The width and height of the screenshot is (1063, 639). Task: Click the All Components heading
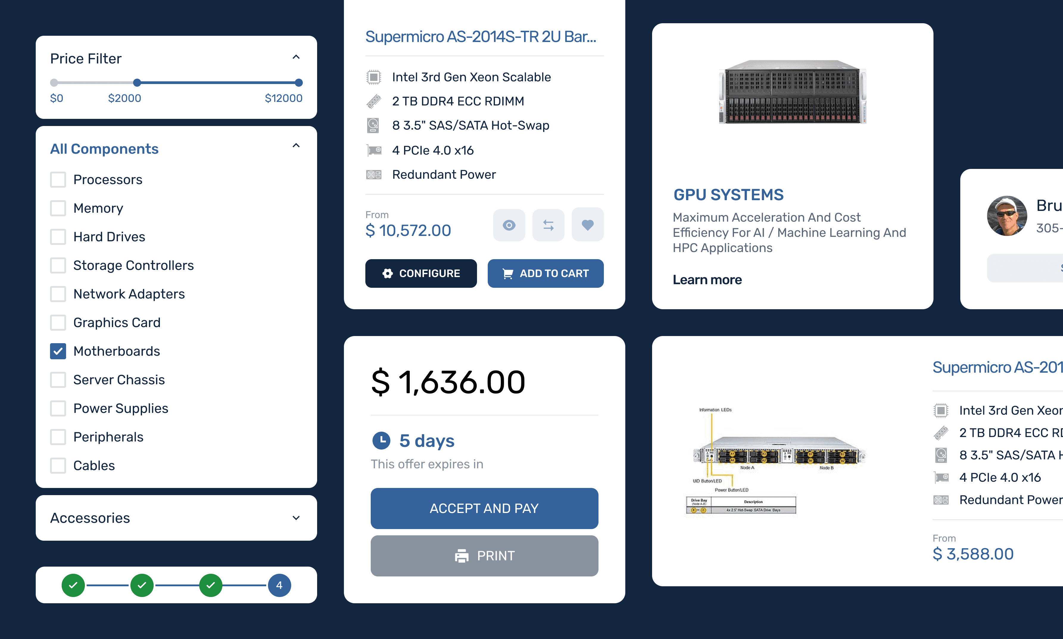tap(104, 149)
